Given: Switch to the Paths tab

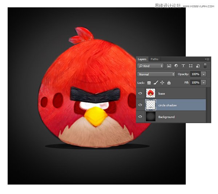Looking at the screenshot, I should point(154,59).
